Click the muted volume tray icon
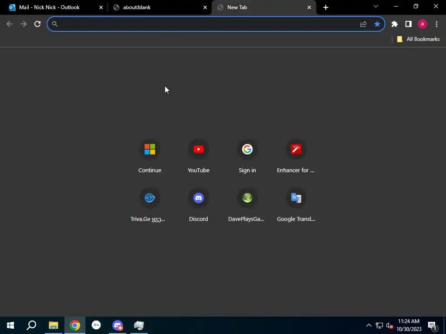The height and width of the screenshot is (334, 446). point(389,325)
